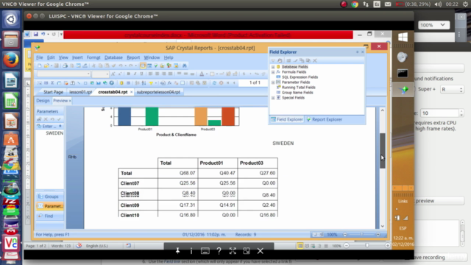Toggle Align Left in the formatting toolbar
The width and height of the screenshot is (471, 265).
[150, 74]
